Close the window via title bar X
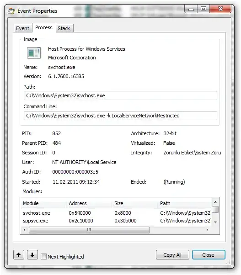This screenshot has width=241, height=275. click(x=220, y=9)
